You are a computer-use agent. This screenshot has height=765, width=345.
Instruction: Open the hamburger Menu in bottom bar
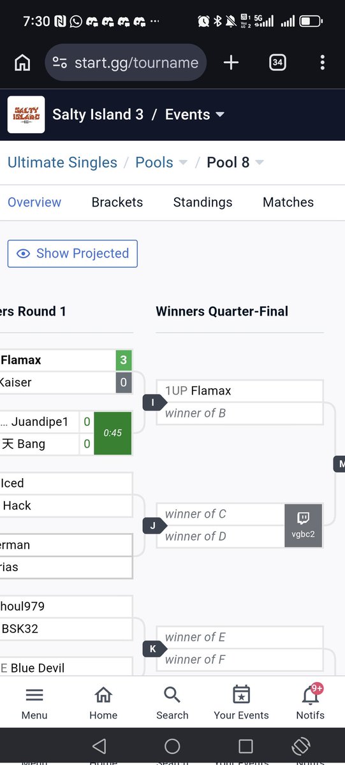(x=34, y=701)
